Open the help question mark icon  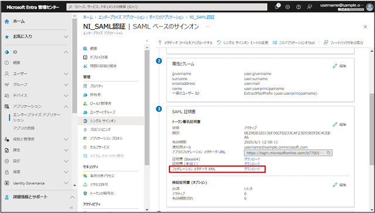coord(298,7)
